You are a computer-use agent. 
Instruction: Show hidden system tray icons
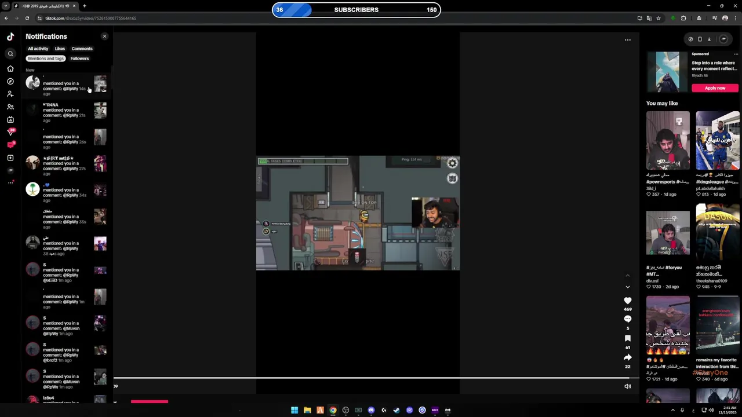click(672, 410)
